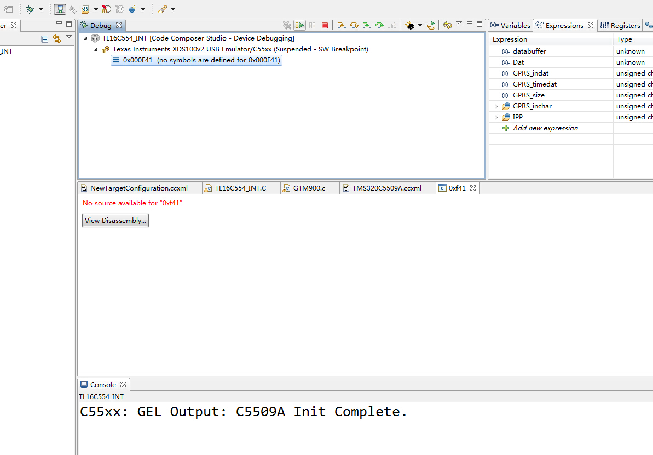Screen dimensions: 653x455
Task: Maximize the left project explorer panel
Action: pyautogui.click(x=69, y=24)
